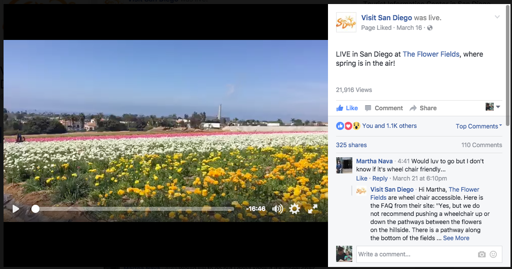The height and width of the screenshot is (269, 512).
Task: Click the 21,916 Views count
Action: tap(354, 90)
